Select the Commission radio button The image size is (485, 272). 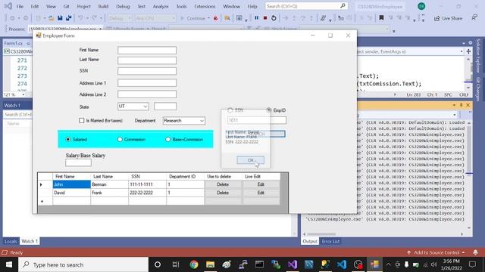[120, 139]
